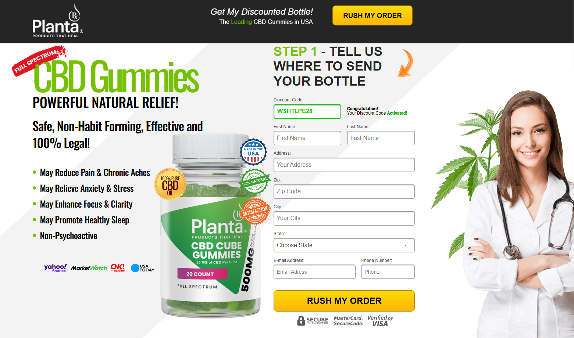Click the OK! magazine logo
574x338 pixels.
click(118, 267)
